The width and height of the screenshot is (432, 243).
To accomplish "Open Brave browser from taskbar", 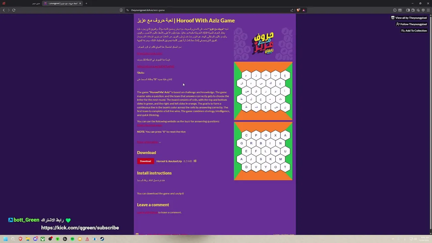I will pos(20,239).
